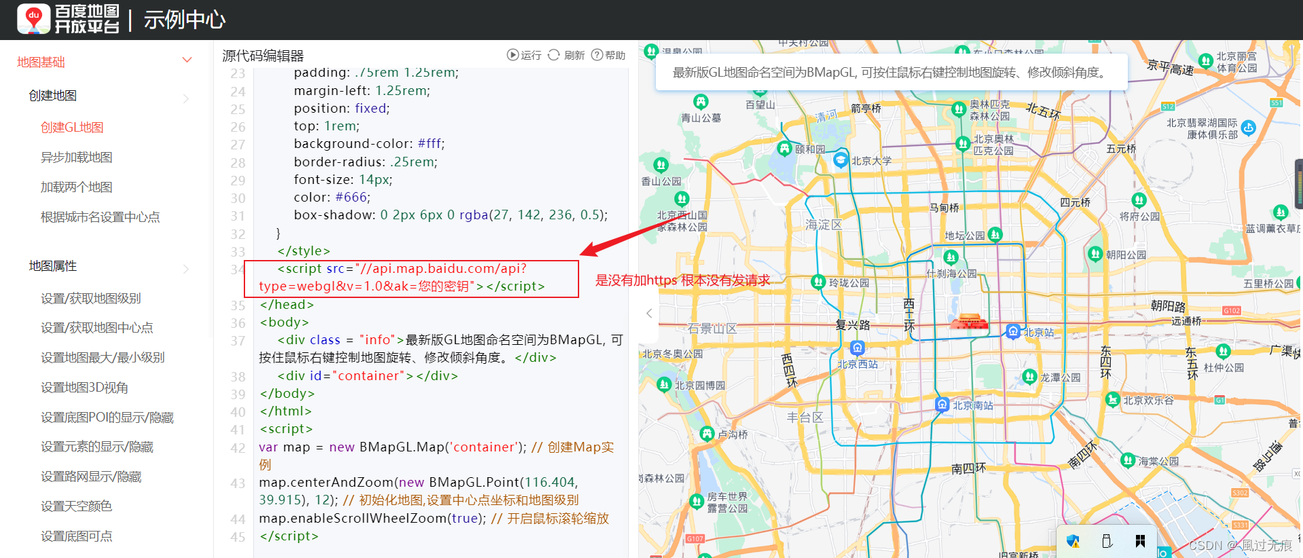Click the 北京丽宫体育公园 marker
The image size is (1303, 558).
1205,61
